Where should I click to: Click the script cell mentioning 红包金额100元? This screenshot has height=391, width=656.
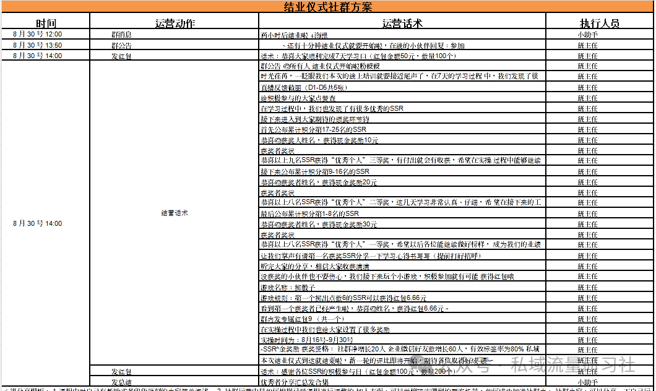point(402,371)
